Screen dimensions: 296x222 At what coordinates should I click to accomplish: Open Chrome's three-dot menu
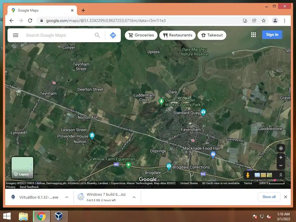(x=284, y=21)
